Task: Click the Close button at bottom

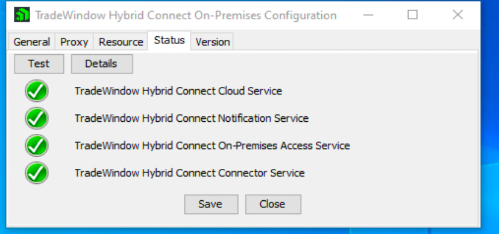Action: tap(273, 204)
